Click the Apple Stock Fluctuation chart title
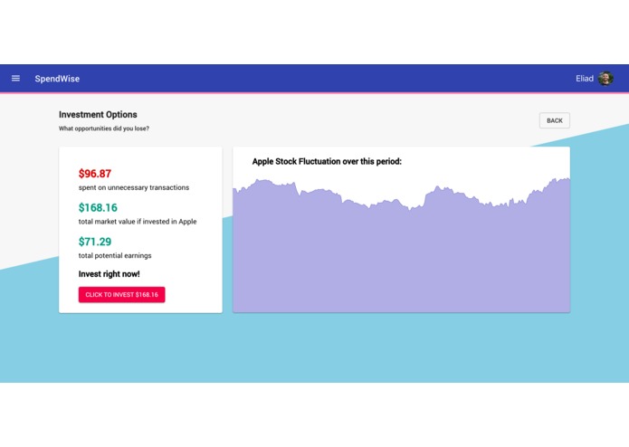 (327, 162)
